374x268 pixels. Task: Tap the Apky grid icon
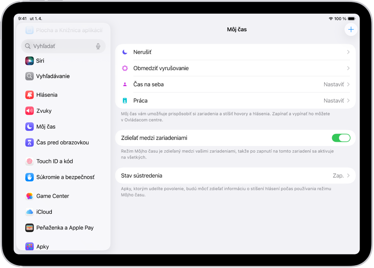[x=29, y=246]
